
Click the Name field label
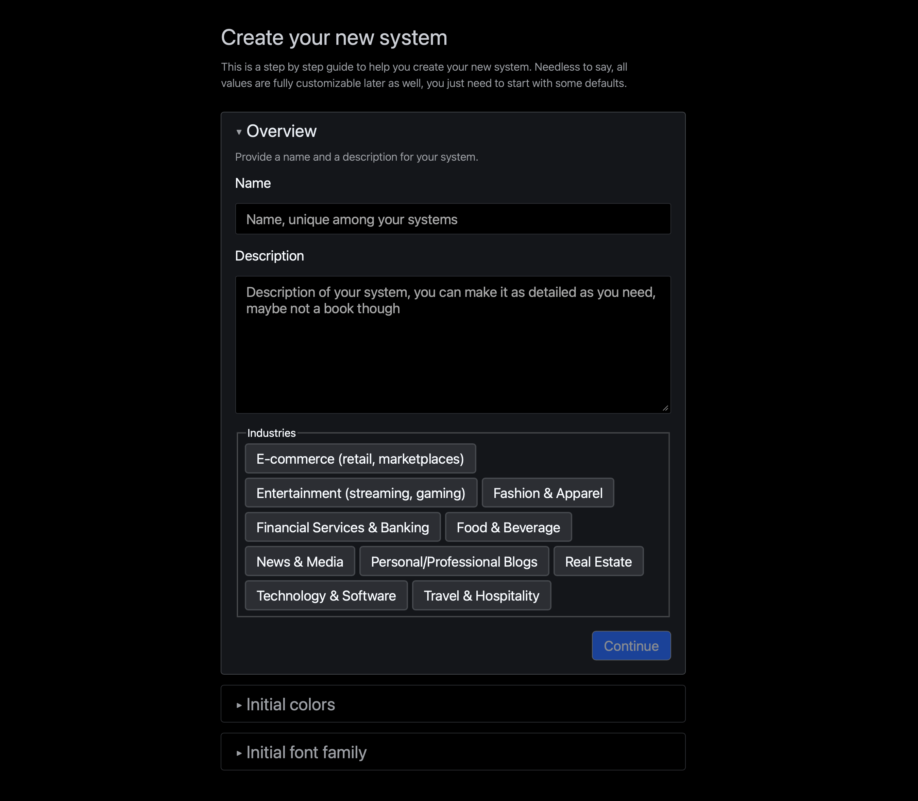click(253, 183)
